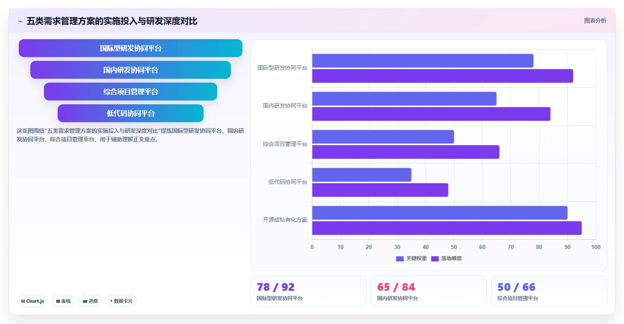Select the 综合项目管理平台 funnel bar
Viewport: 624px width, 324px height.
[131, 92]
